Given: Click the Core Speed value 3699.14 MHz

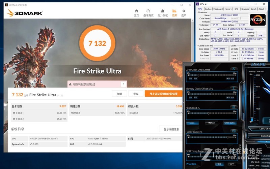Looking at the screenshot, I should pos(219,49).
